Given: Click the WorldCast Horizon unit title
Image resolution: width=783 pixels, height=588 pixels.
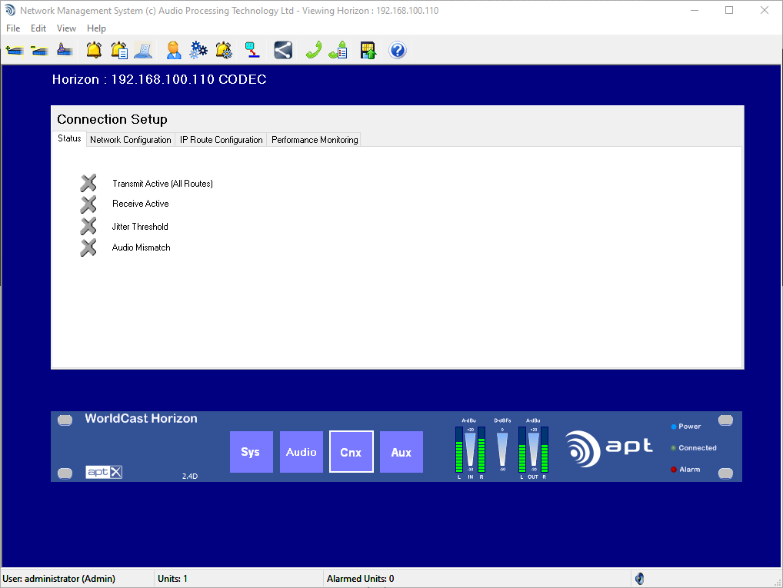Looking at the screenshot, I should (x=141, y=418).
